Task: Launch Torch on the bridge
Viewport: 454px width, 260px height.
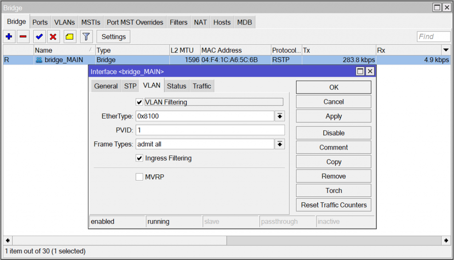Action: [333, 190]
